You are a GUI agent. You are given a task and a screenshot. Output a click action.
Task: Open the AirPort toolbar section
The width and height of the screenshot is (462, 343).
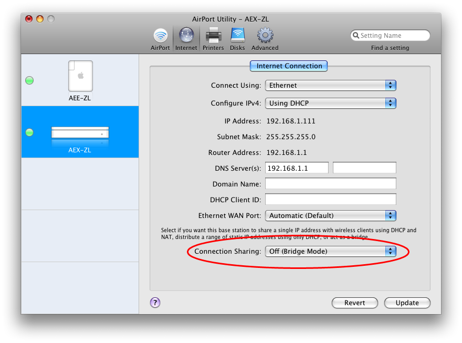point(160,39)
